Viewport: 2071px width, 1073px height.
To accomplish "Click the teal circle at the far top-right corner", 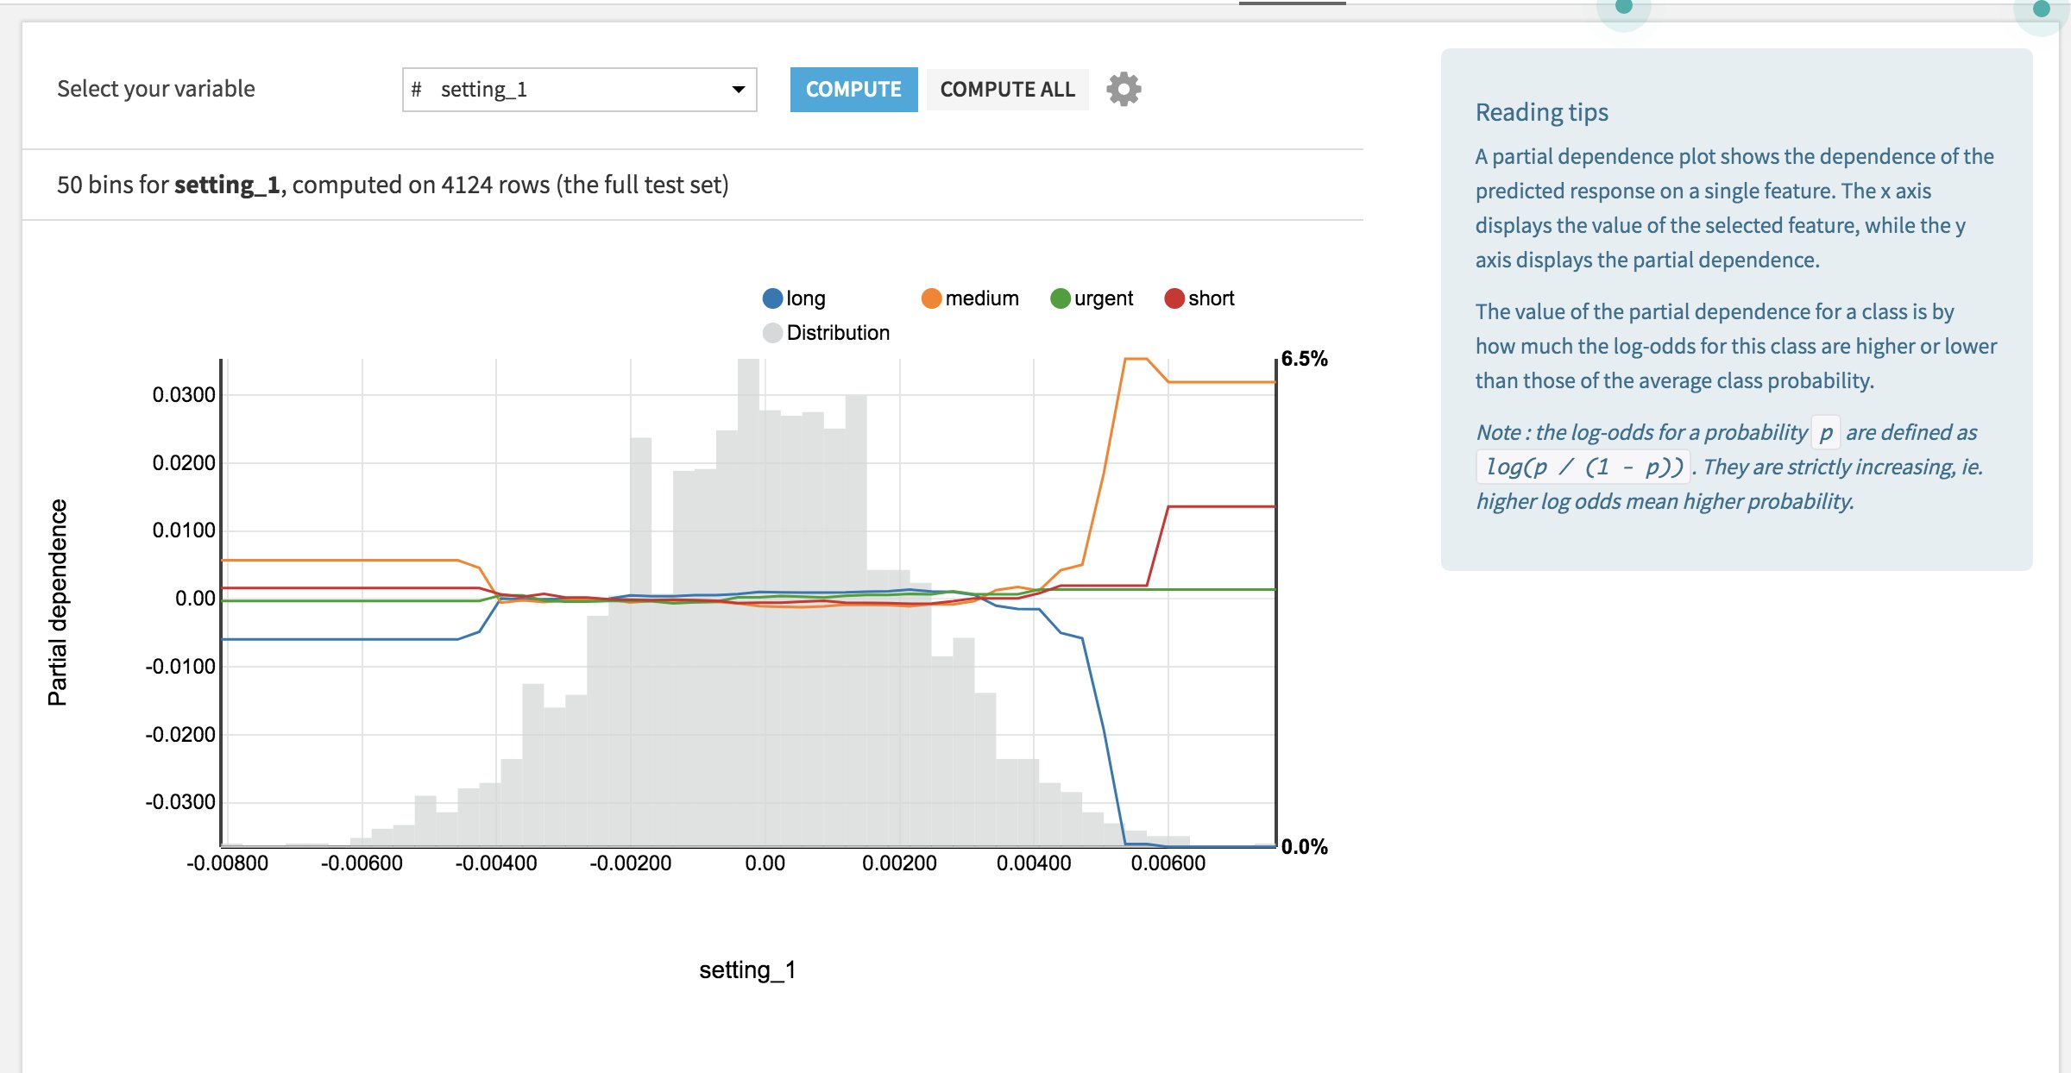I will coord(2041,9).
